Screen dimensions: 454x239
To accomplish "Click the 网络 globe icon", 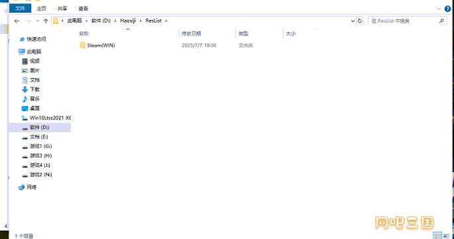I will pos(22,187).
